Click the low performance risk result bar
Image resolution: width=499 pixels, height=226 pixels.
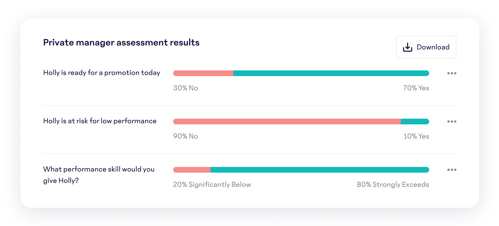301,121
